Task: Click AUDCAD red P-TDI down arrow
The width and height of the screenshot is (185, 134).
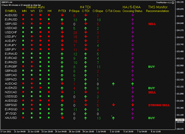Action: [x=62, y=83]
